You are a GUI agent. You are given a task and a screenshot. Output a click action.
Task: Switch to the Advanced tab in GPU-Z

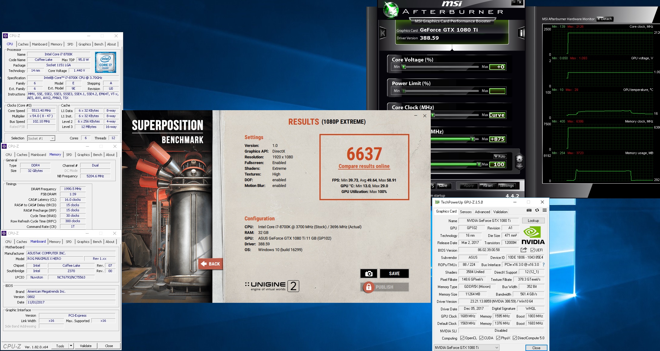coord(483,212)
